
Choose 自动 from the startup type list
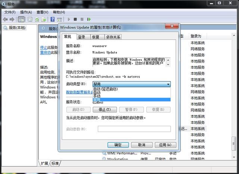click(x=131, y=93)
